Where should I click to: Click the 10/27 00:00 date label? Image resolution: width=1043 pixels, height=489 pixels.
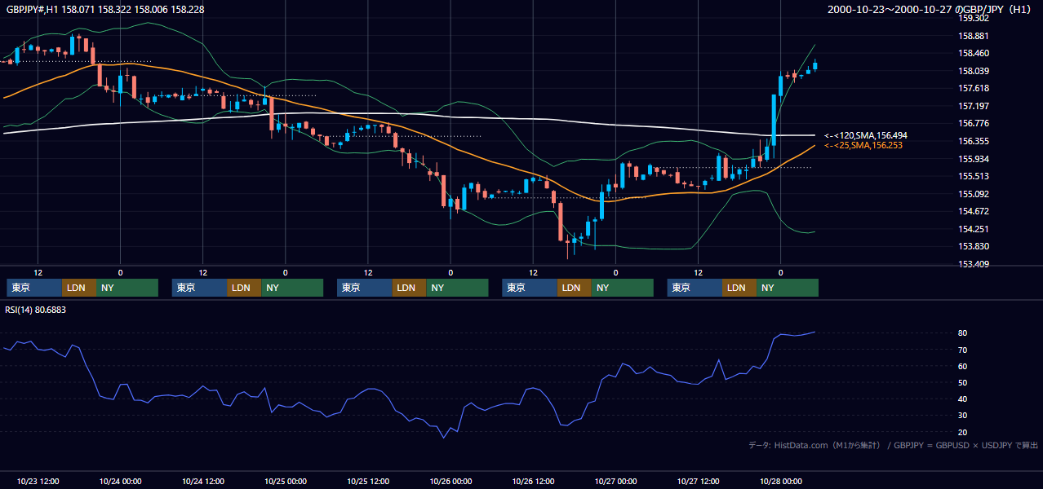coord(615,481)
